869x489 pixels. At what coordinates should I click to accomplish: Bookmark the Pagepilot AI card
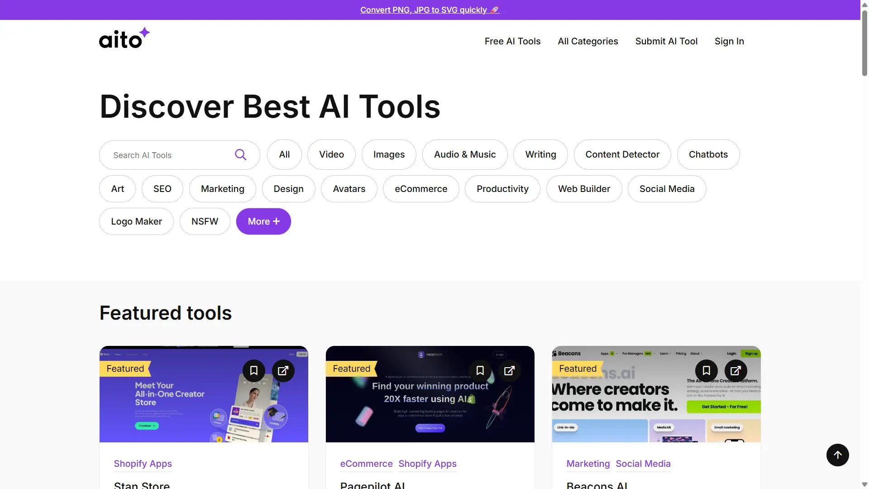click(x=480, y=371)
